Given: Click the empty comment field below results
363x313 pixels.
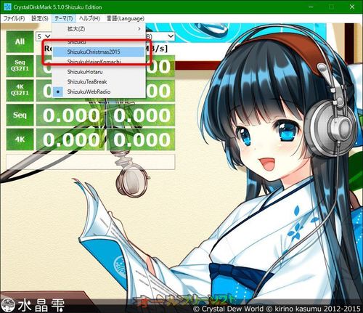Looking at the screenshot, I should 91,161.
